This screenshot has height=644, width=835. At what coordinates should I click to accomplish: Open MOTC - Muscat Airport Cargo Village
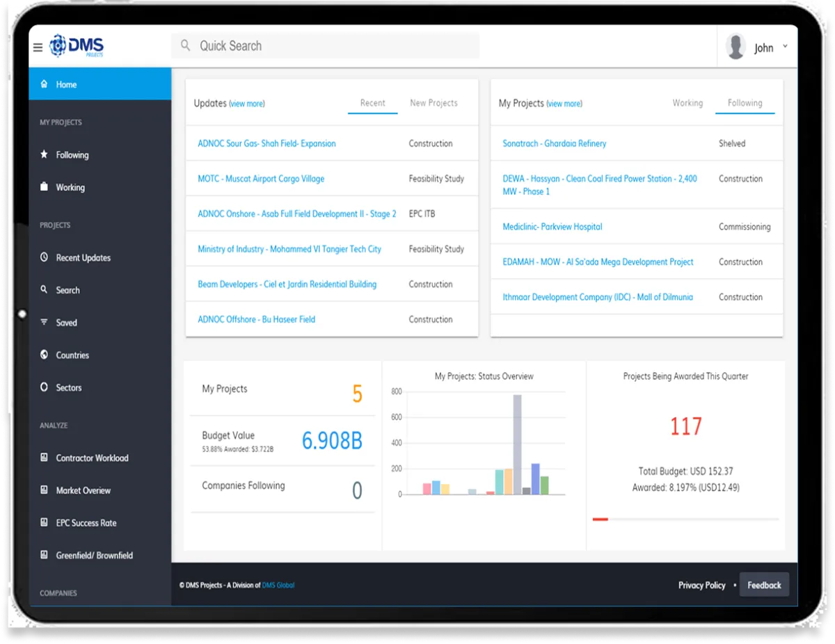coord(261,179)
